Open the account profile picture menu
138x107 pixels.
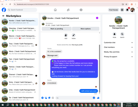pyautogui.click(x=132, y=10)
